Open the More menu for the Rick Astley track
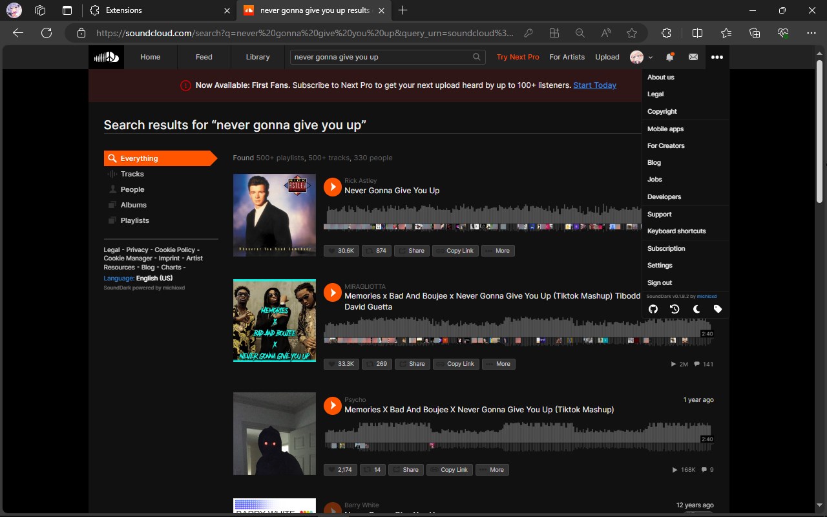 498,251
